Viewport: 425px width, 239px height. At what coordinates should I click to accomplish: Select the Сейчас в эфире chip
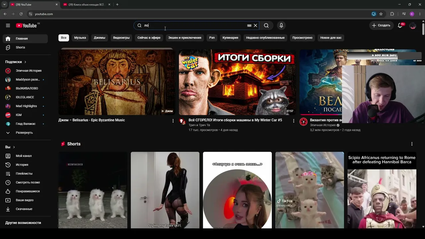149,38
